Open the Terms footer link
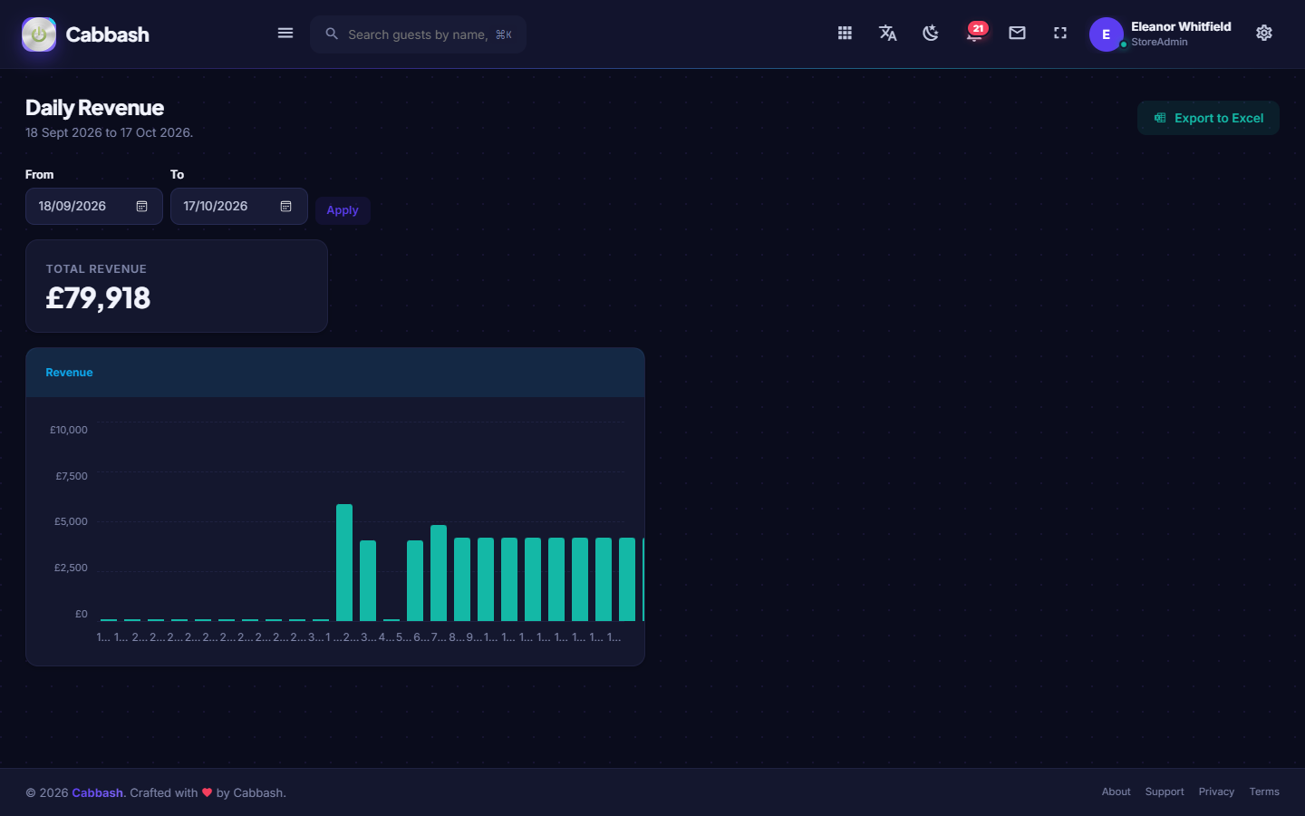 tap(1264, 792)
